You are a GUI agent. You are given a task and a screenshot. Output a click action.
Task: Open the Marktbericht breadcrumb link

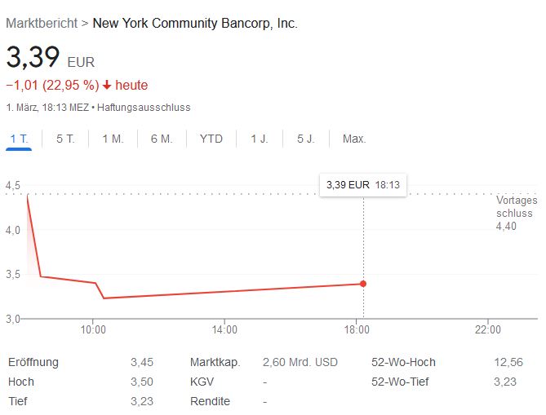click(41, 23)
